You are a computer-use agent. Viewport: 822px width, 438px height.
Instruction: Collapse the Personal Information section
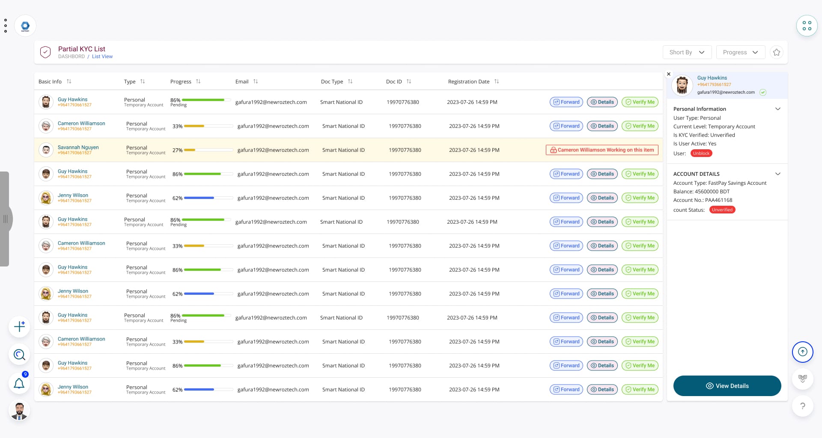pos(777,109)
